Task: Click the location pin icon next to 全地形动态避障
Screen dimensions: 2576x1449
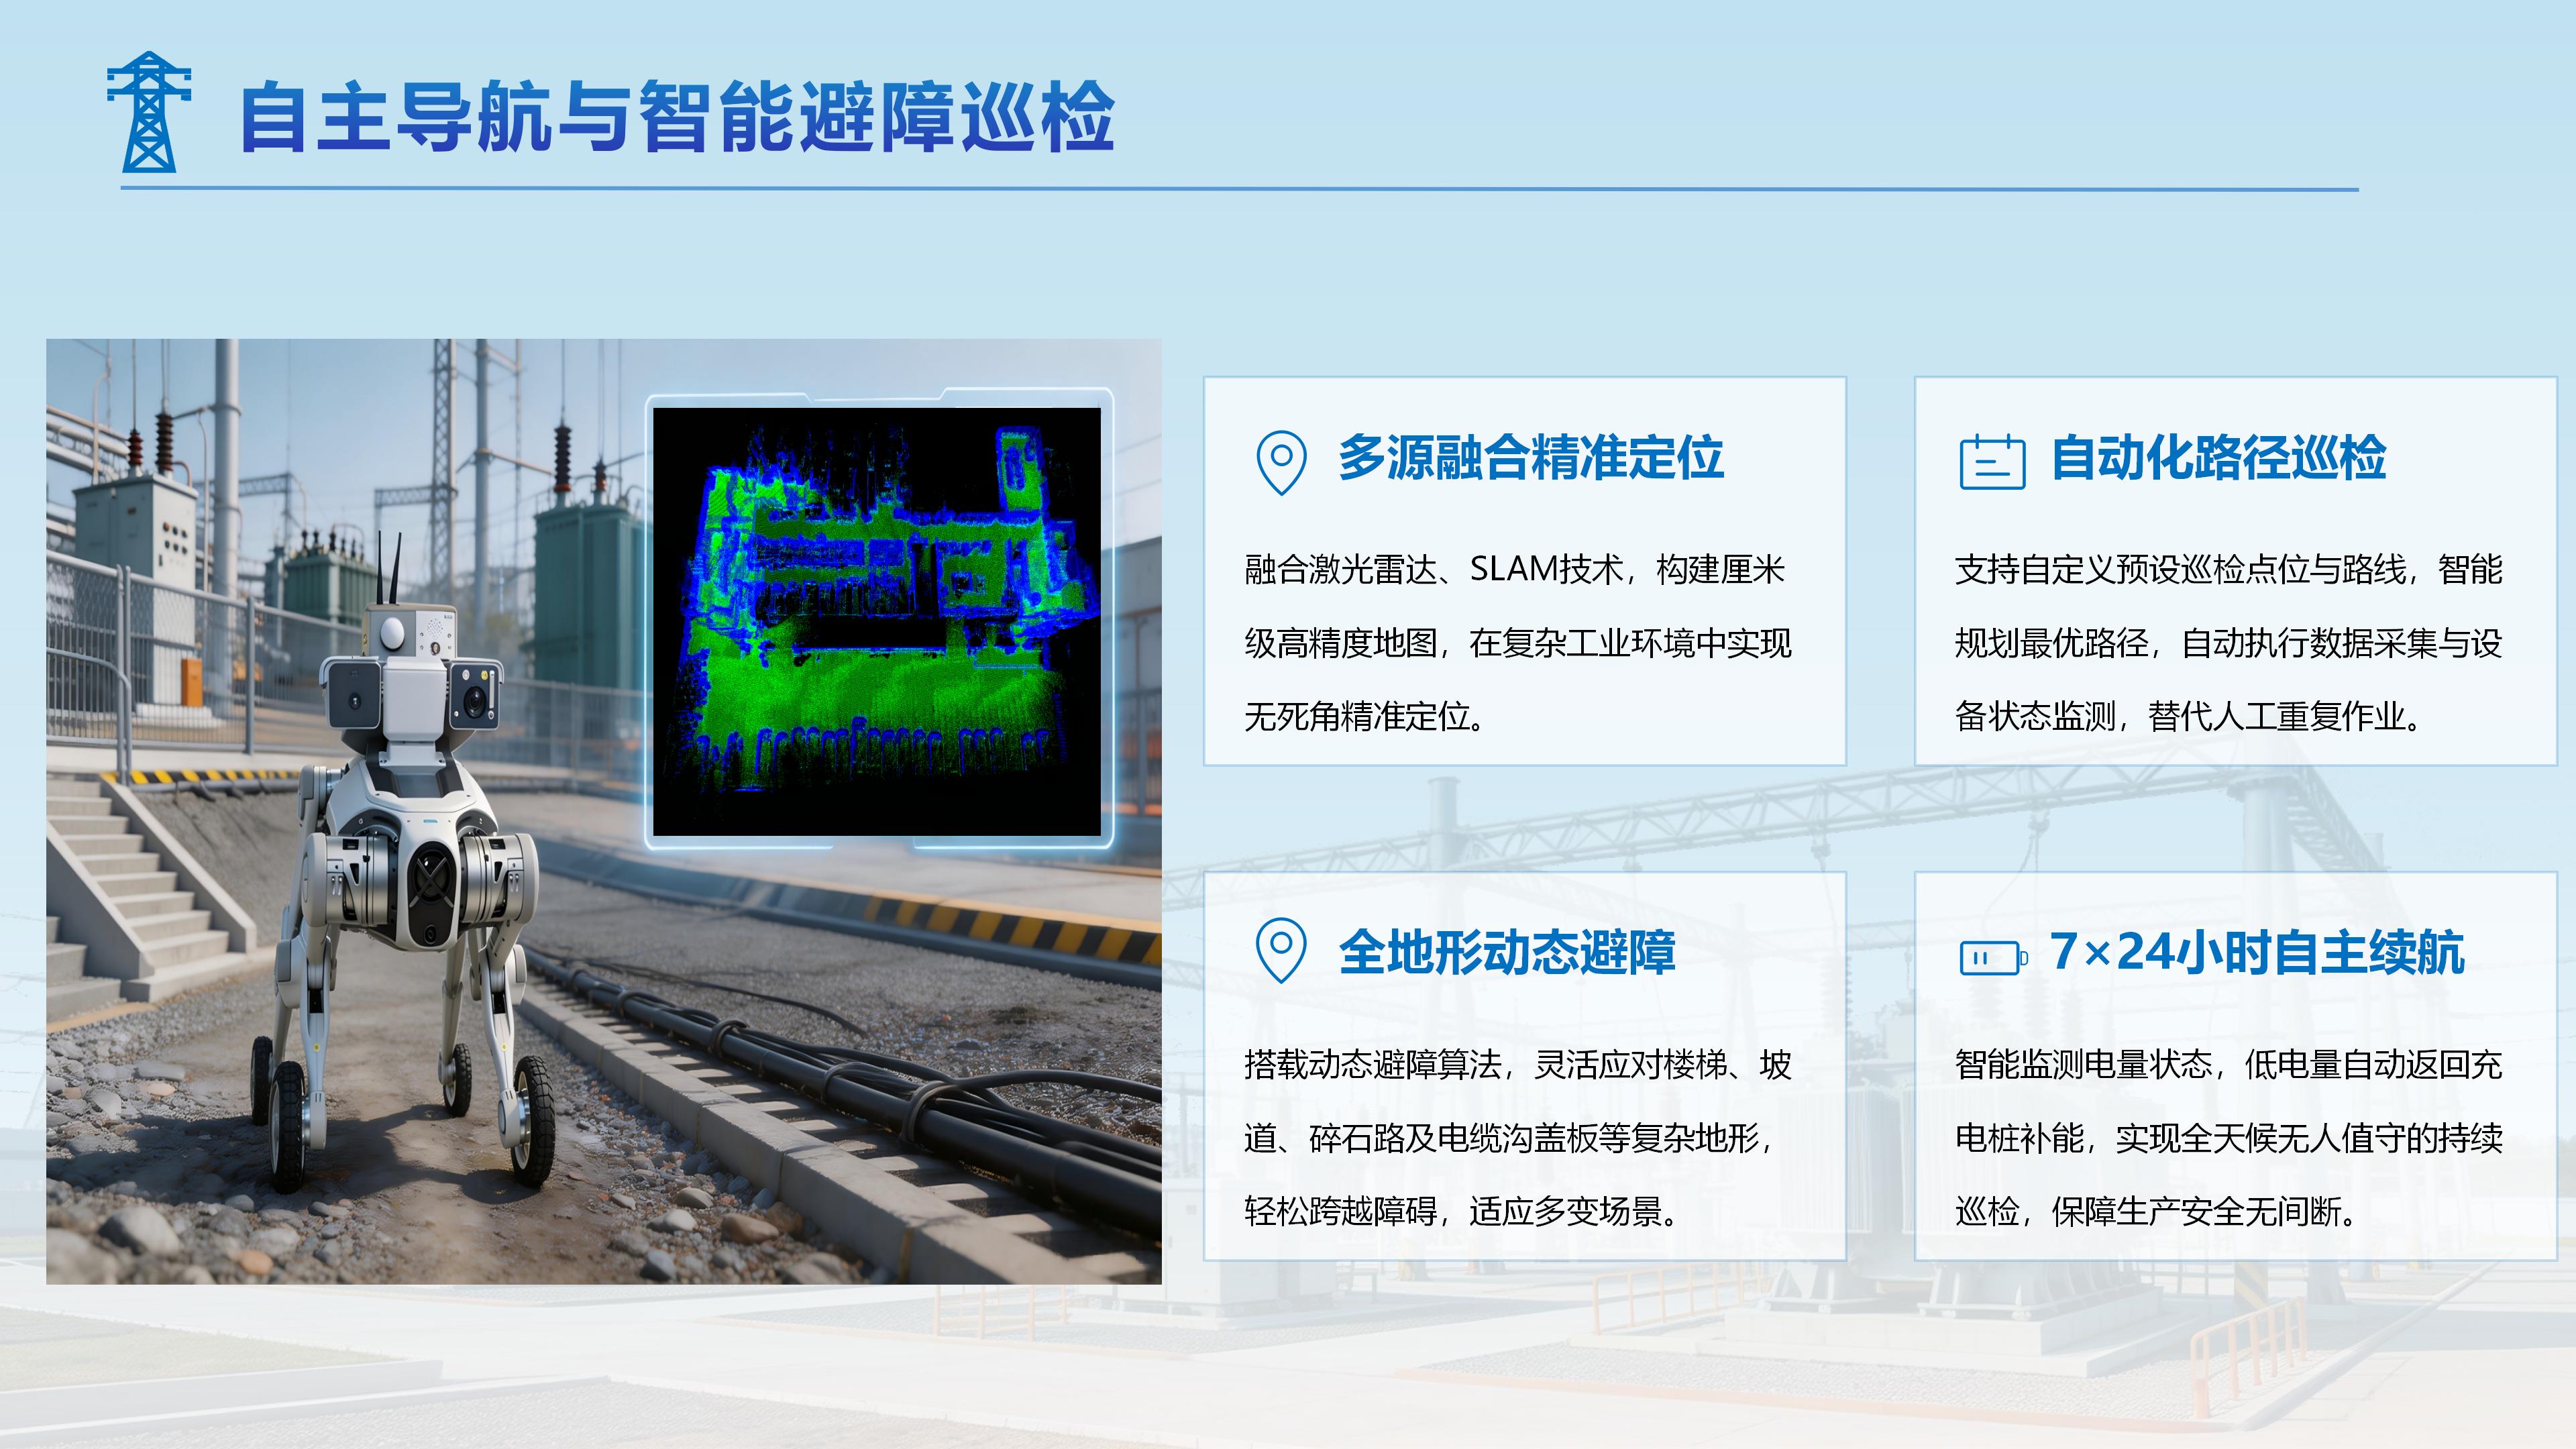Action: tap(1281, 950)
